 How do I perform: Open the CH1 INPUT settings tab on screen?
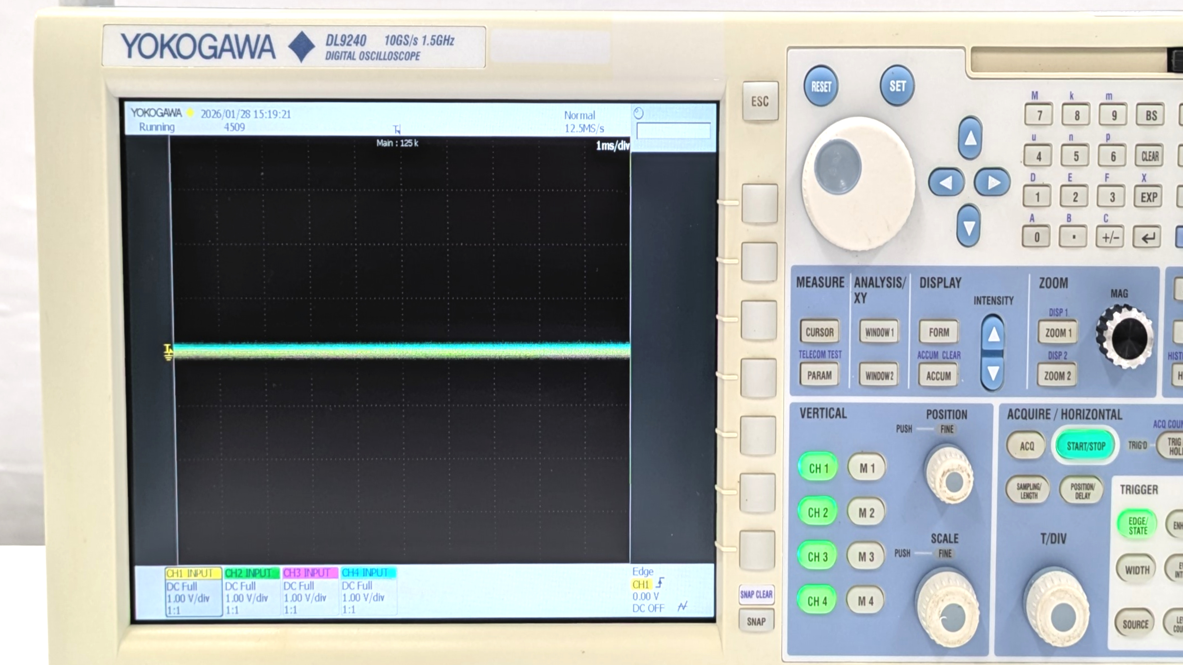point(192,573)
